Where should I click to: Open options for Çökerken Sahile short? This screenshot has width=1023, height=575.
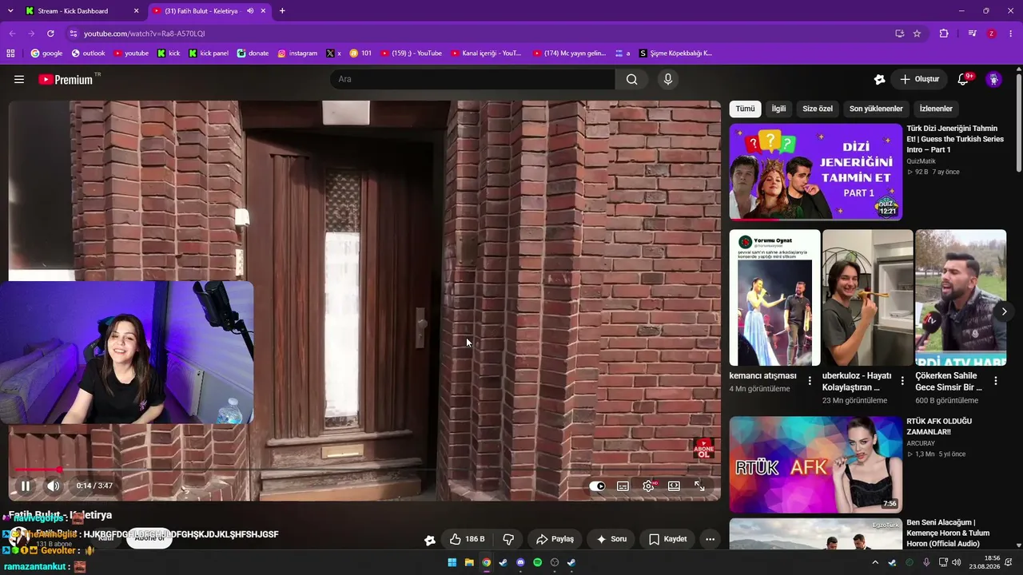point(996,381)
